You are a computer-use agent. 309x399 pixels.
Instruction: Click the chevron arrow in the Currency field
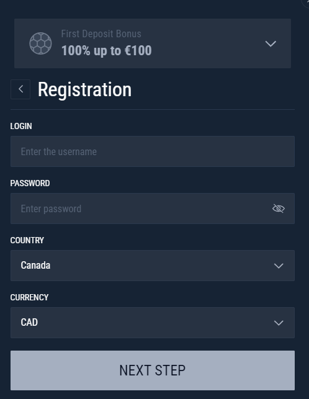(279, 323)
